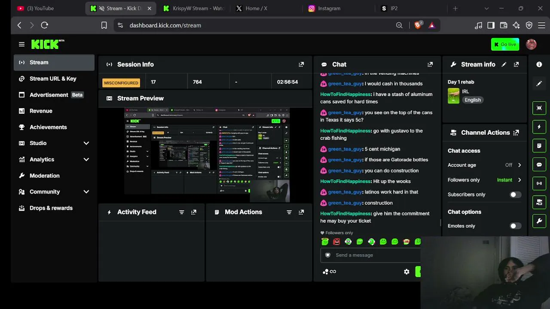Image resolution: width=550 pixels, height=309 pixels.
Task: Switch to the KrispyW Stream tab
Action: tap(194, 8)
